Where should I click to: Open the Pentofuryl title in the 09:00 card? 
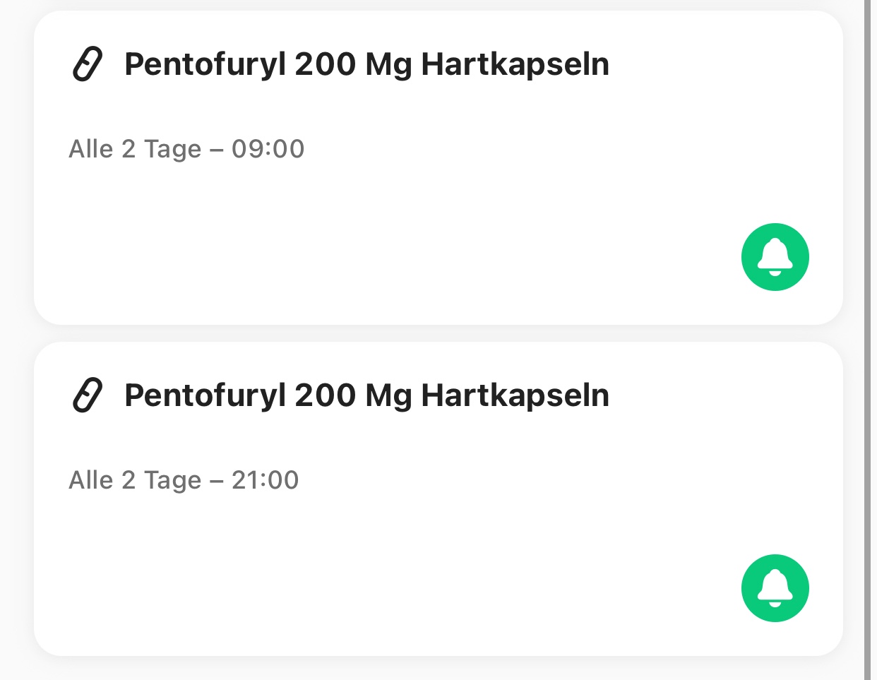(x=366, y=64)
